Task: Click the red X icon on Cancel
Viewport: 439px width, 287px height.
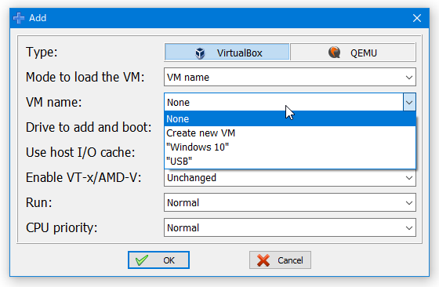Action: coord(263,260)
